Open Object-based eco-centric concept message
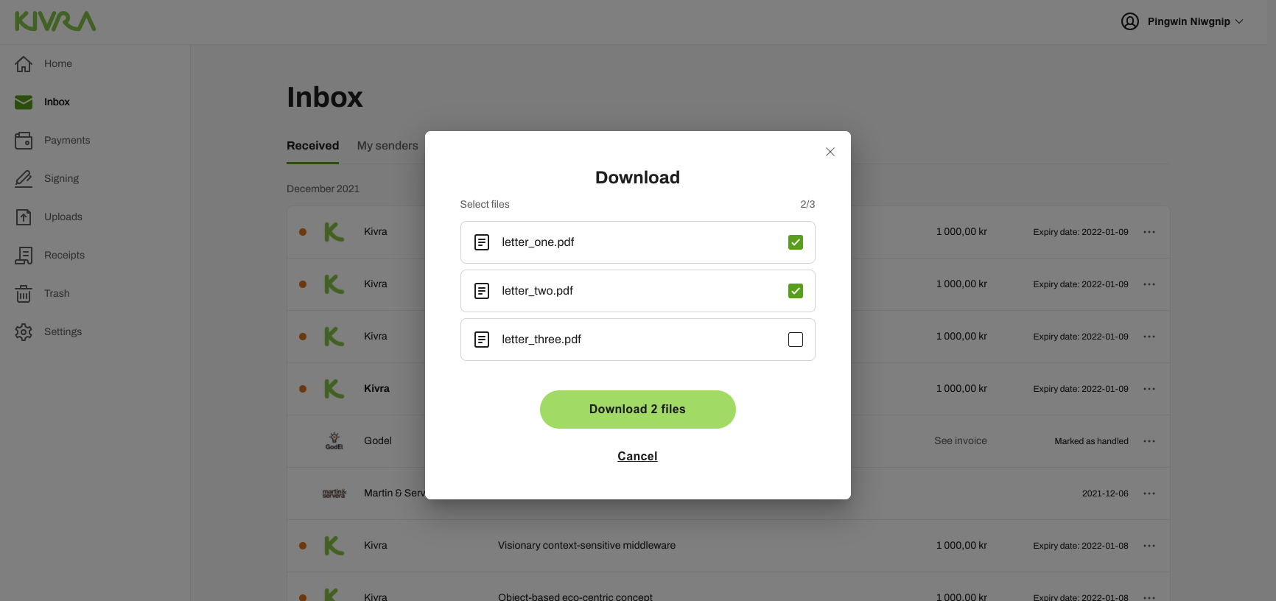 [575, 597]
